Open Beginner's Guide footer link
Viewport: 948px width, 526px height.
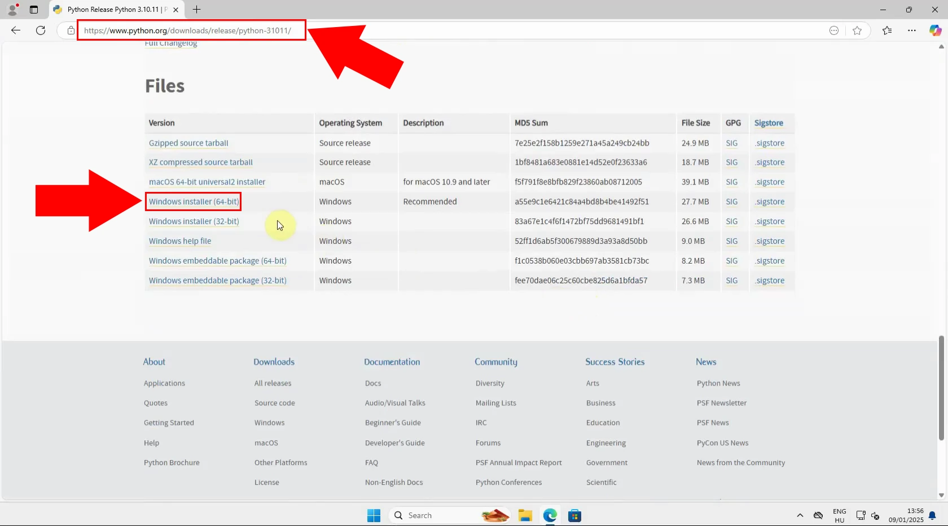[393, 423]
